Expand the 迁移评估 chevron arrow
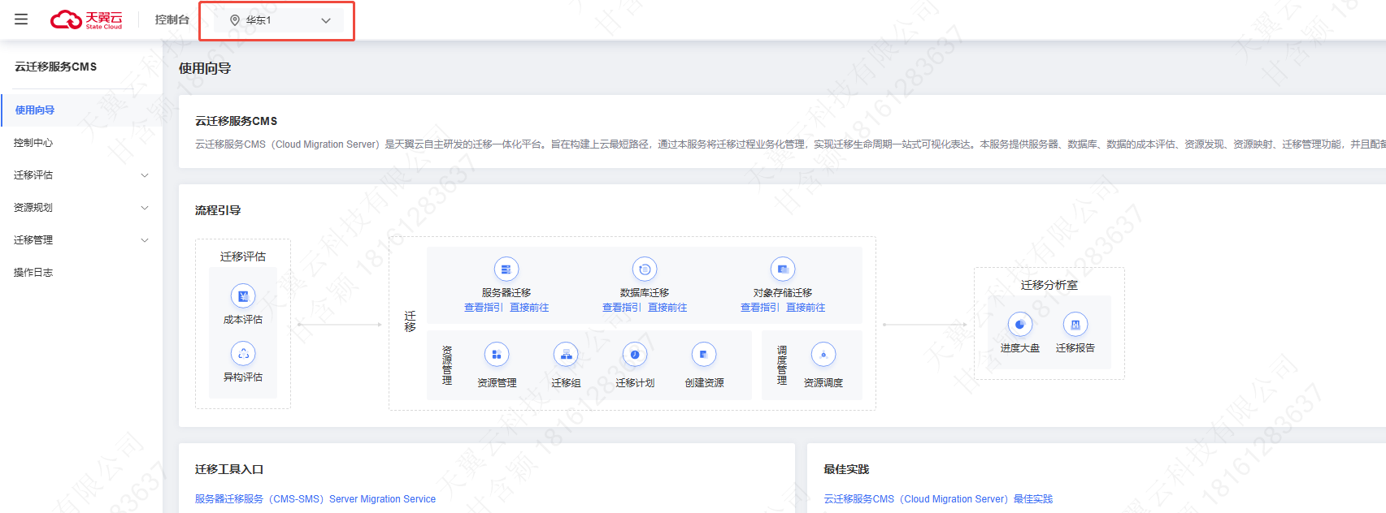This screenshot has width=1386, height=513. coord(145,175)
